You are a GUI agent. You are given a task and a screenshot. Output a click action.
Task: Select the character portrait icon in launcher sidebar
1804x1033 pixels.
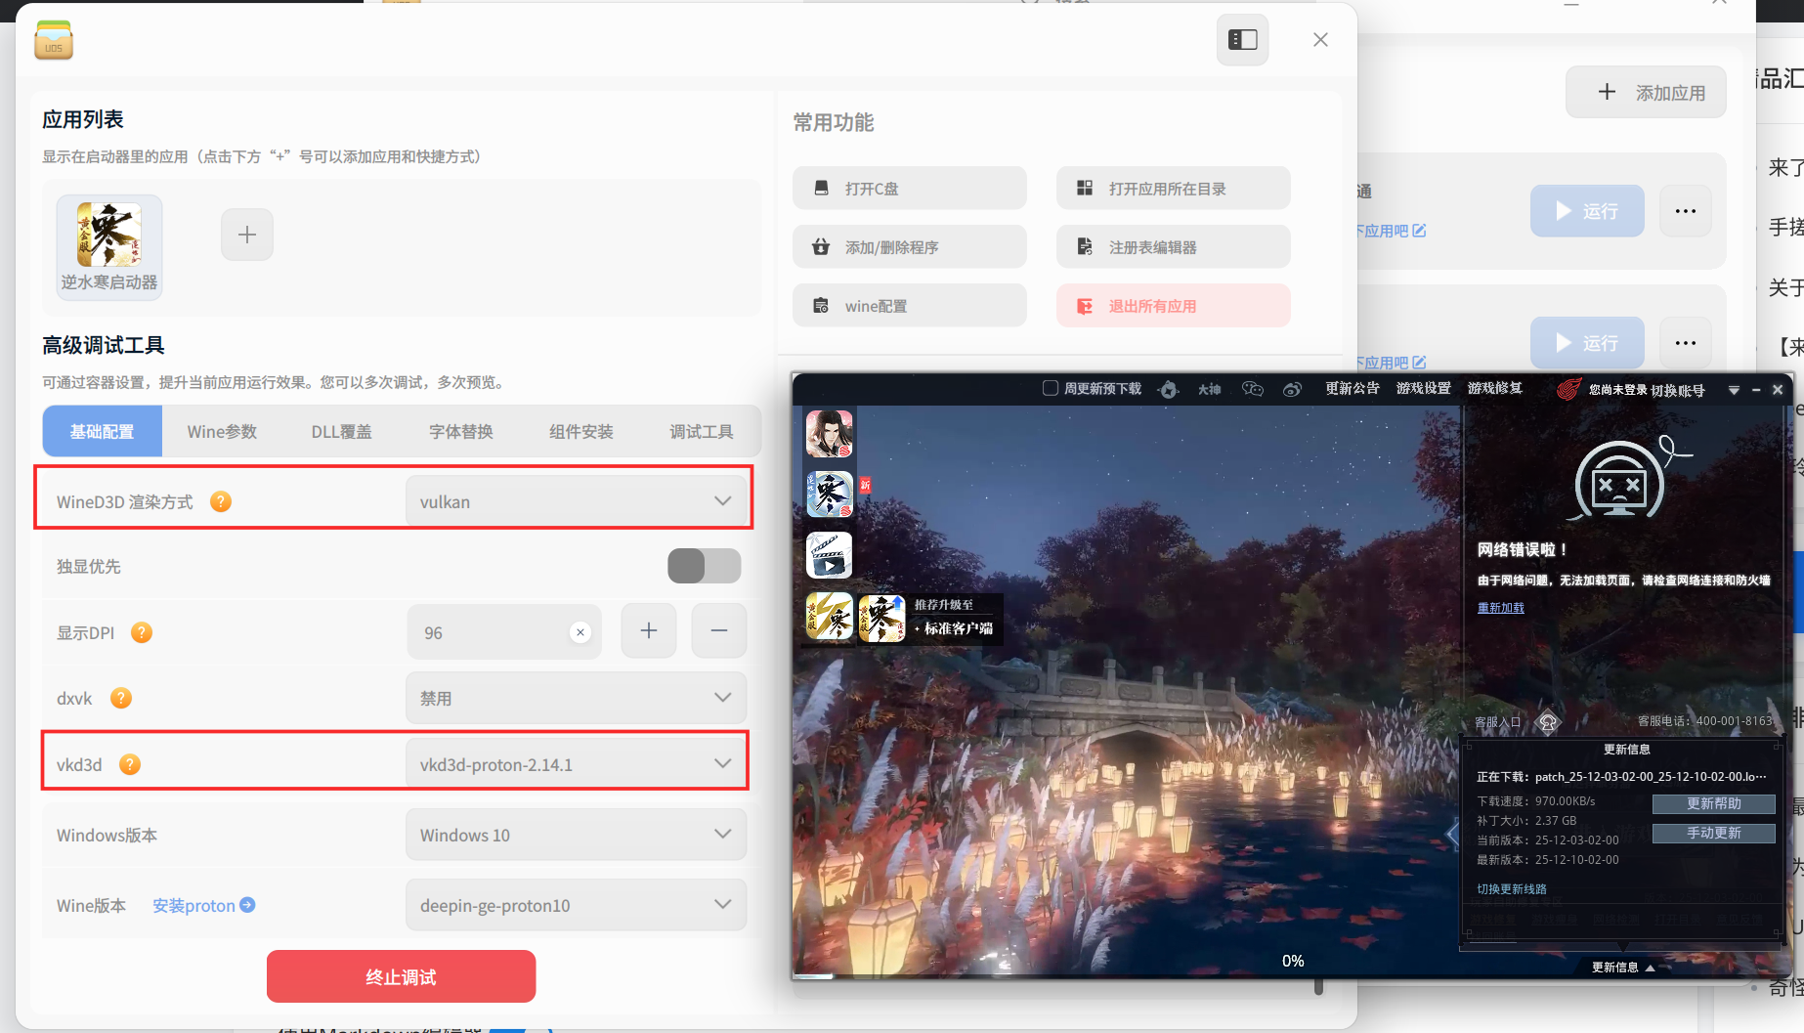click(829, 434)
